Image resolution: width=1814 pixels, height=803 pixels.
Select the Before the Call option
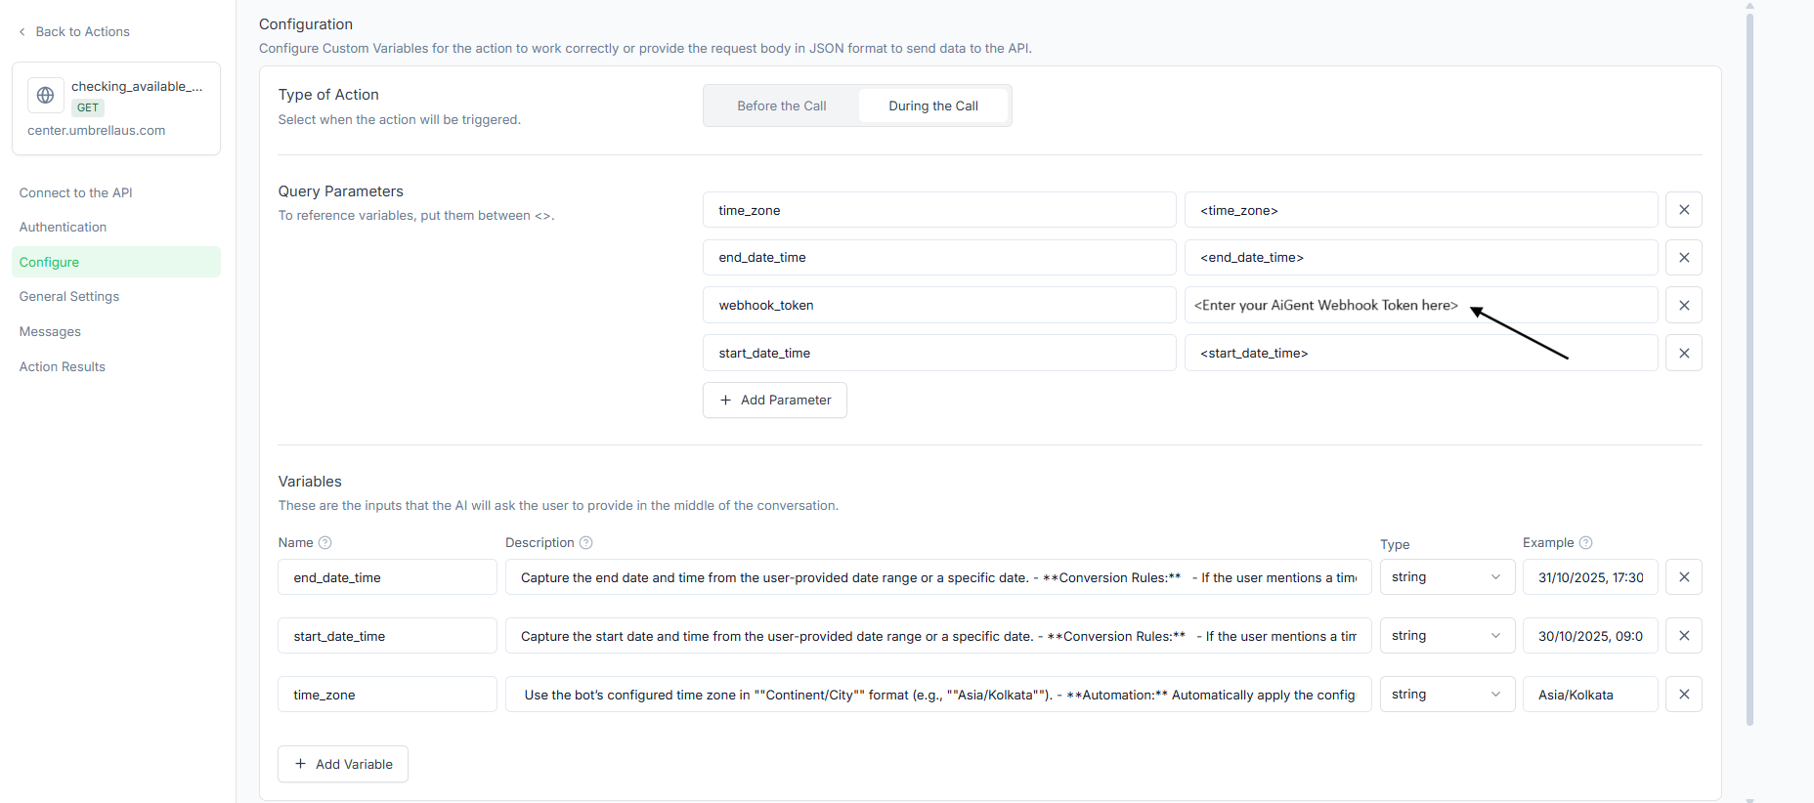coord(781,106)
